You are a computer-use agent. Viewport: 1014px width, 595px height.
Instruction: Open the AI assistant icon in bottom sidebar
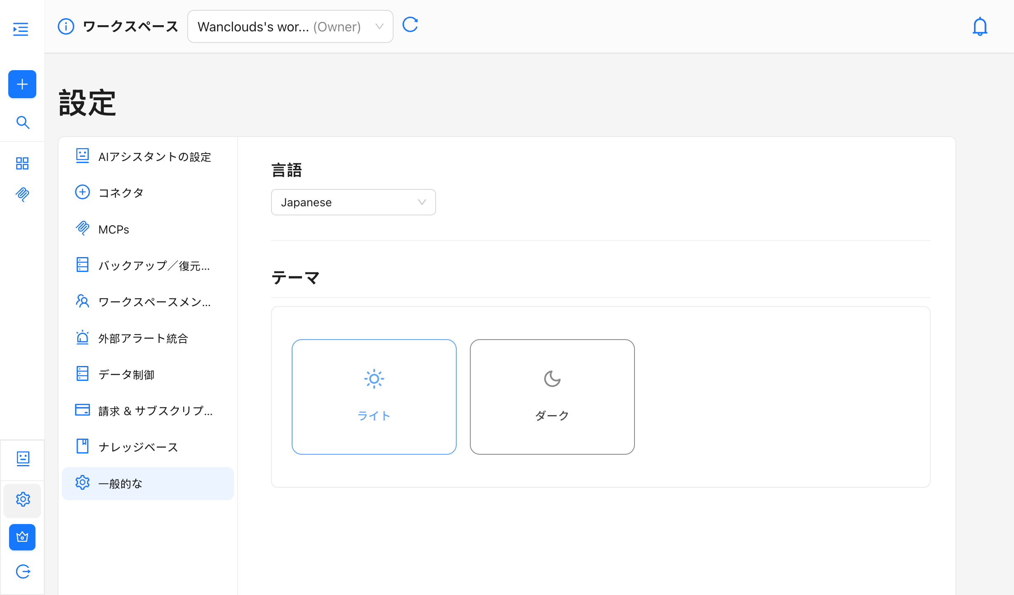pos(23,458)
